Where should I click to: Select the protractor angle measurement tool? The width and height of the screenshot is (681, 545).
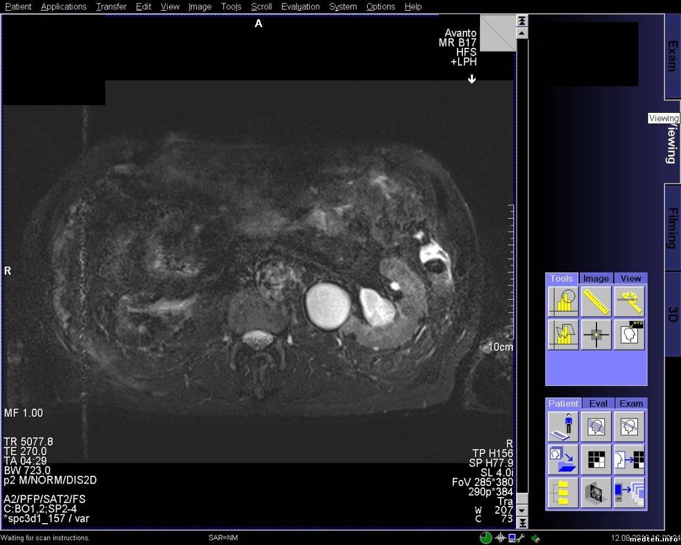point(629,301)
